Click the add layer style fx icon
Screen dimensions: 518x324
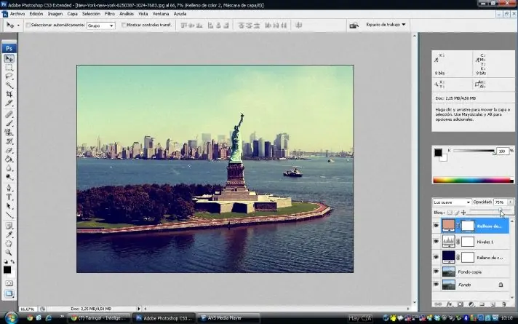click(x=449, y=304)
